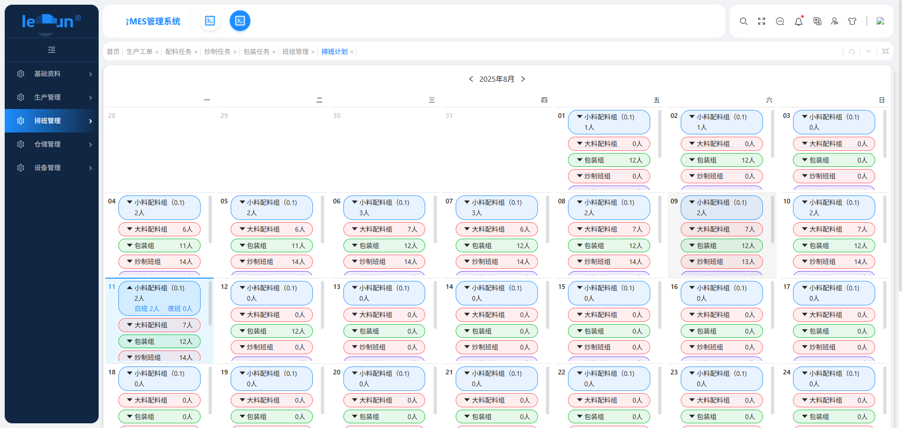Expand 包装组 11人 on day 04
The width and height of the screenshot is (902, 428).
click(159, 246)
